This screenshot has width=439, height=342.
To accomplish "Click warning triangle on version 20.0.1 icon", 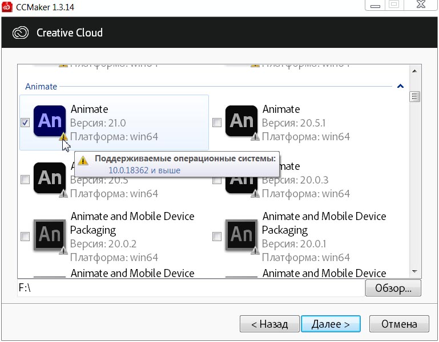I will coord(255,251).
